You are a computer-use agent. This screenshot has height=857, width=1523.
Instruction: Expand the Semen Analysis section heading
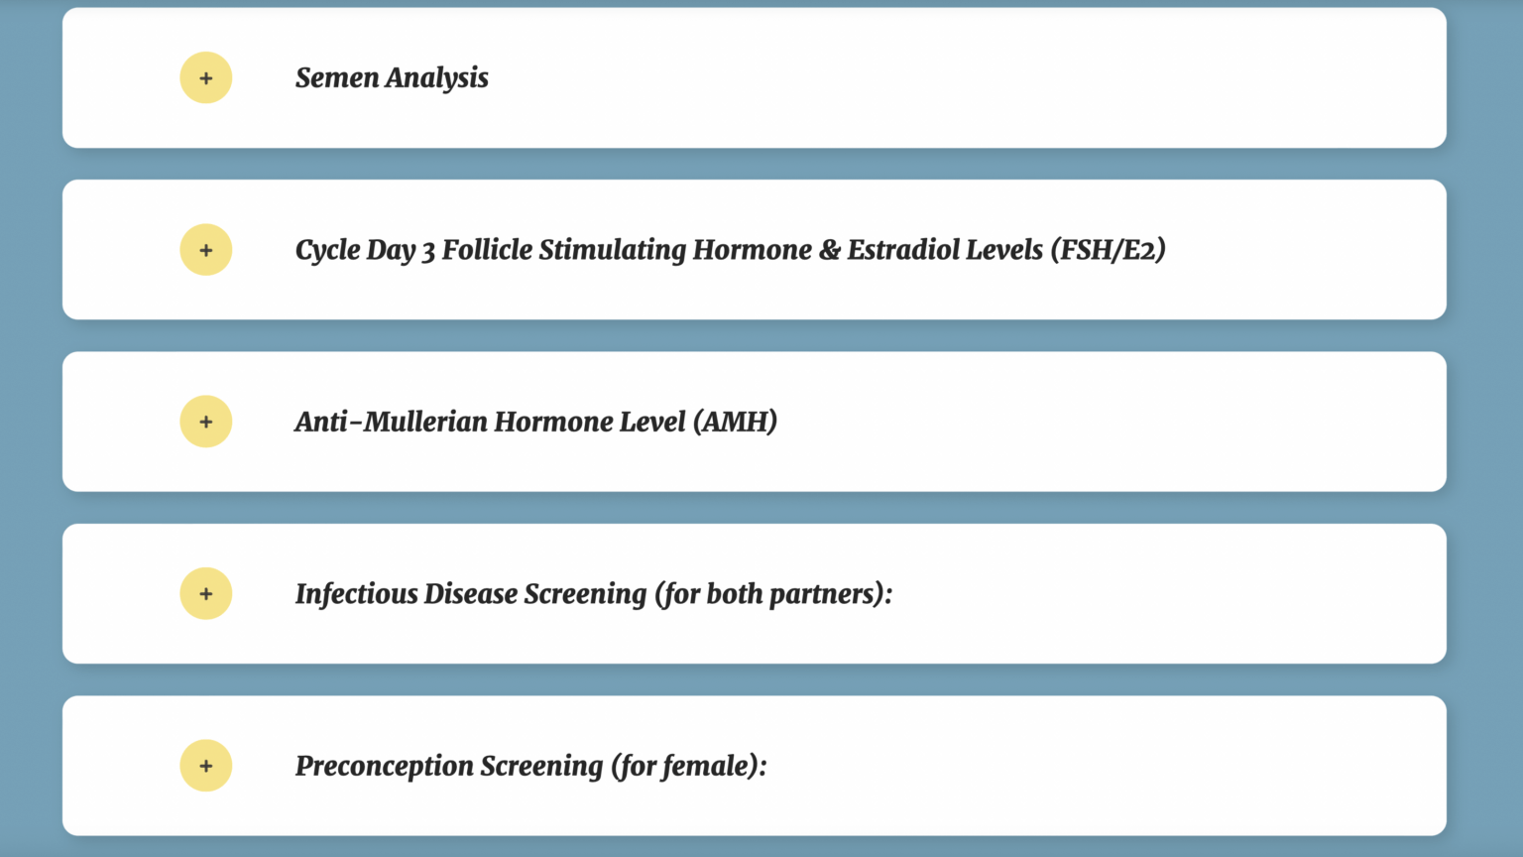coord(392,78)
